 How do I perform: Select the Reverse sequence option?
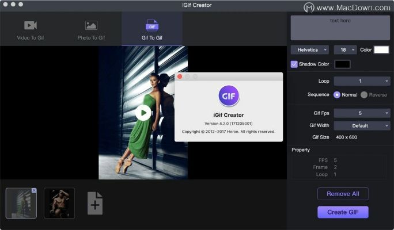(x=364, y=95)
